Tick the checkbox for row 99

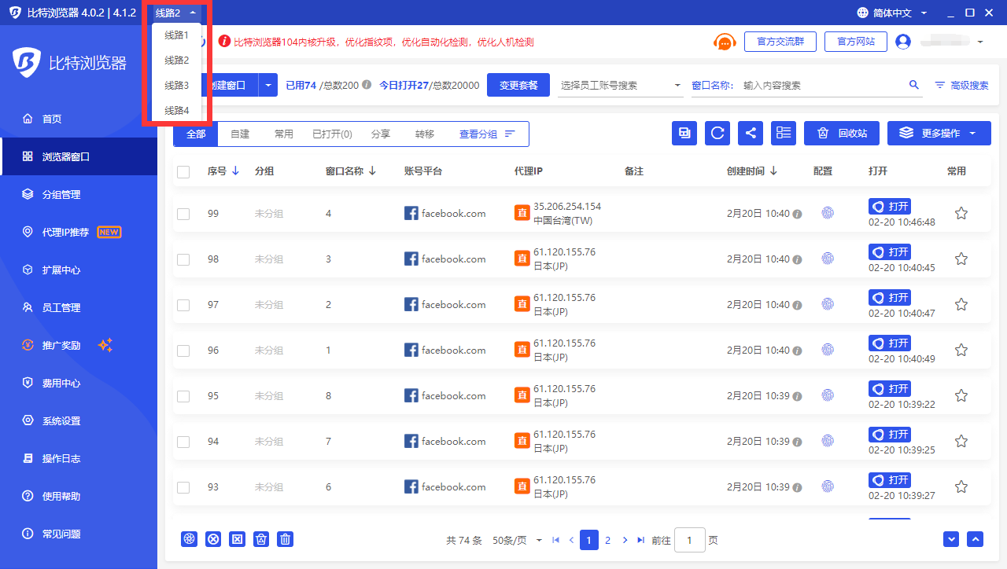[183, 214]
